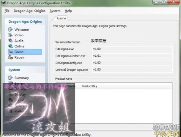The height and width of the screenshot is (137, 181).
Task: Go to the Audio settings page
Action: [19, 41]
